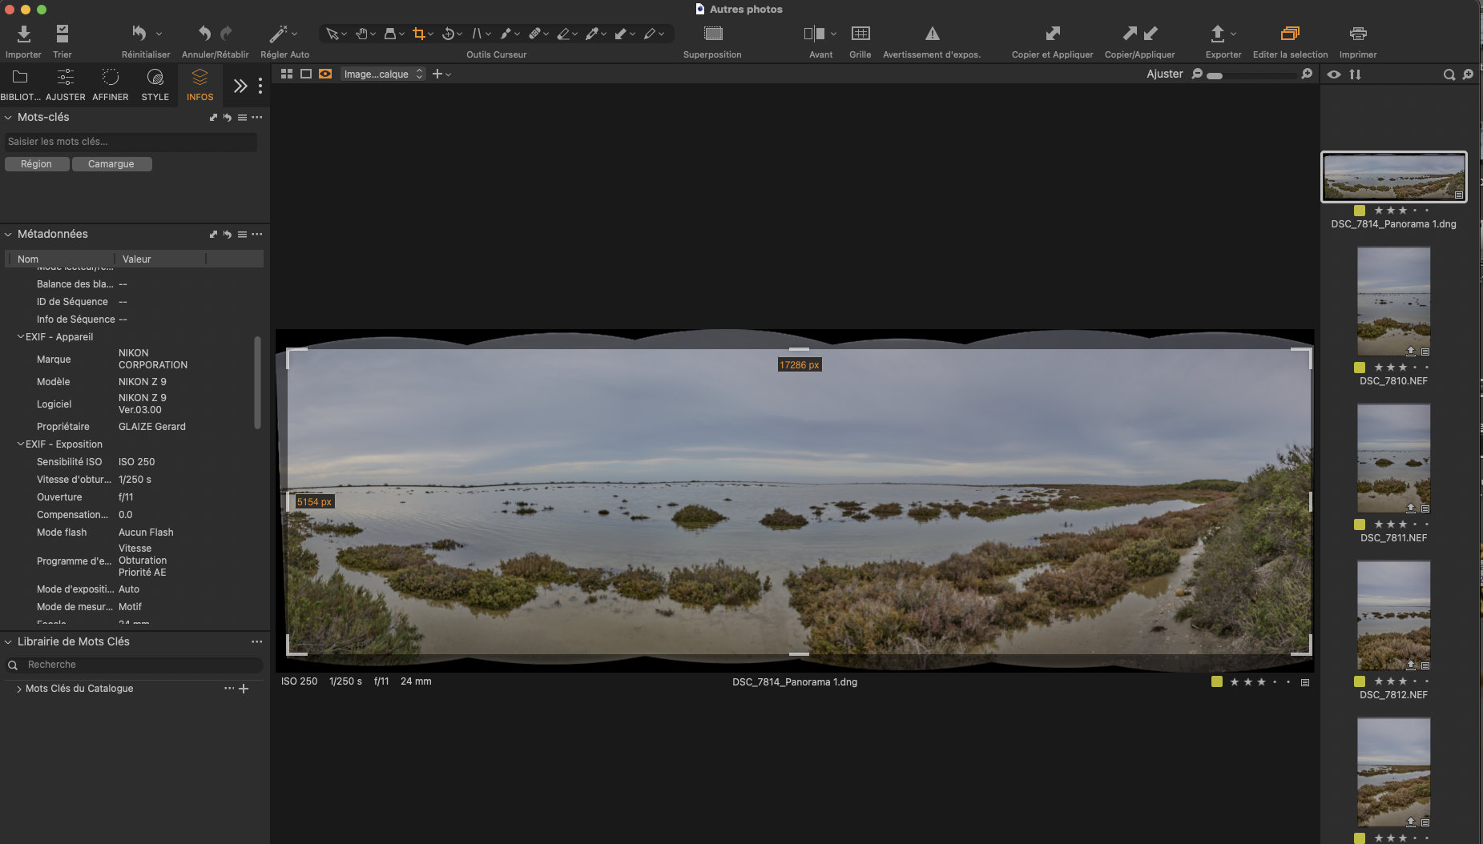Image resolution: width=1483 pixels, height=844 pixels.
Task: Click the Camargue keyword tag
Action: coord(111,163)
